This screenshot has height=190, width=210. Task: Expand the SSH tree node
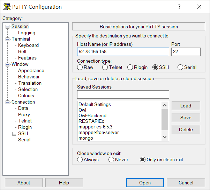point(14,134)
